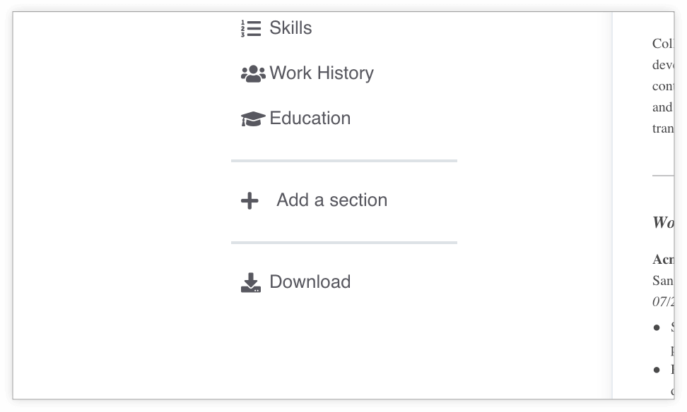687x412 pixels.
Task: Click the download tray icon
Action: point(251,282)
